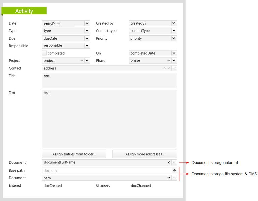Screen dimensions: 258x201
Task: Toggle the completed checkbox
Action: [44, 53]
